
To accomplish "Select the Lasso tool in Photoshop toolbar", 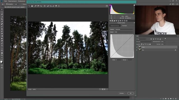I will pos(2,14).
